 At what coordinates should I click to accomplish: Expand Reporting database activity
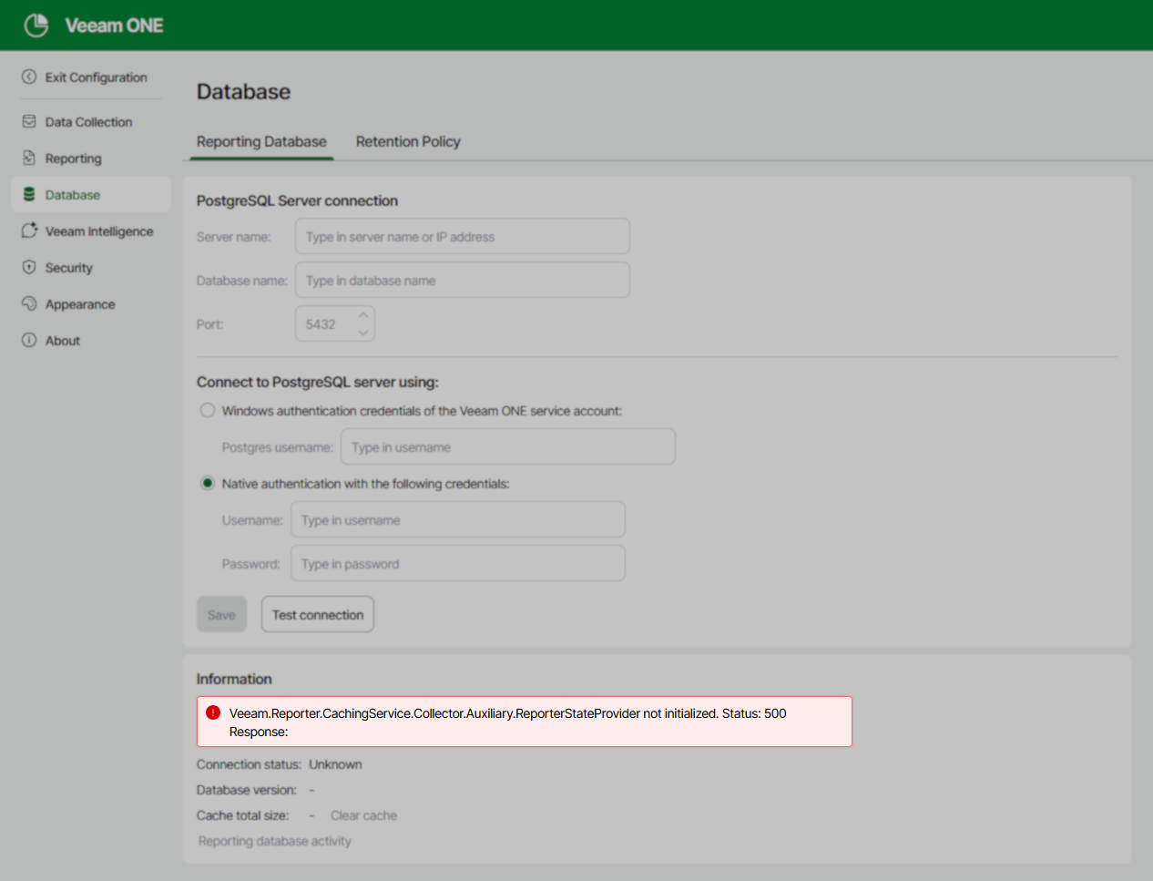tap(274, 840)
